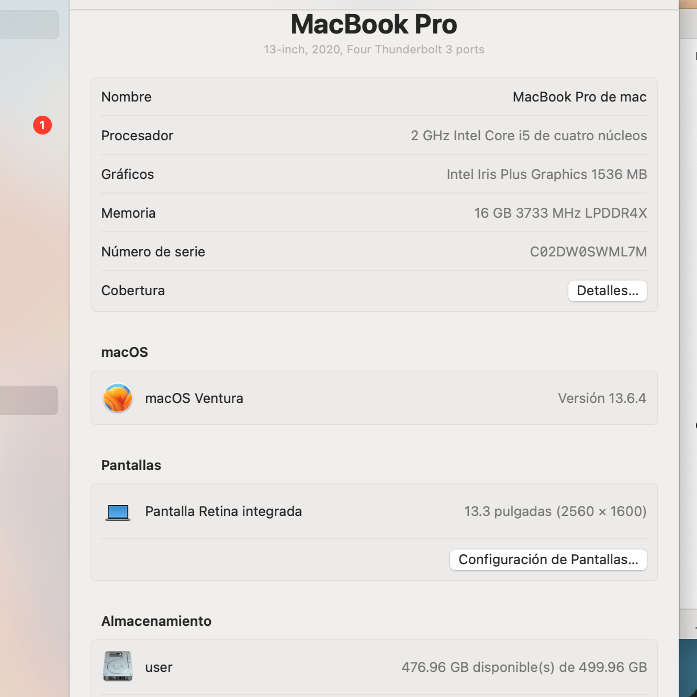Screen dimensions: 697x697
Task: Open Configuración de Pantallas… button
Action: pyautogui.click(x=548, y=560)
